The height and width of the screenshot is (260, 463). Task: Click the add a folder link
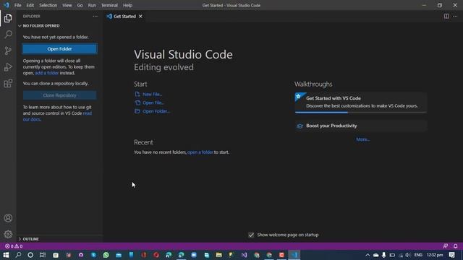(x=46, y=73)
